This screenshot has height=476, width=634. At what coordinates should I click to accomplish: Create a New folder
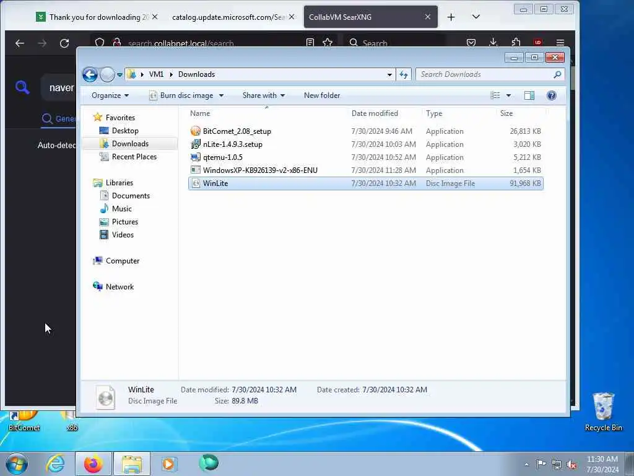[x=322, y=95]
